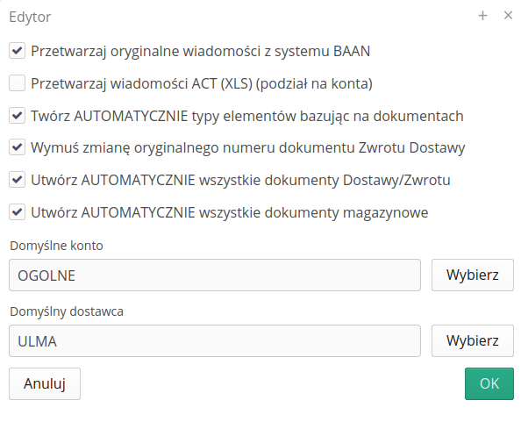Toggle 'Twórz AUTOMATYCZNIE typy elementów' checkbox
Screen dimensions: 521x429
[x=17, y=116]
